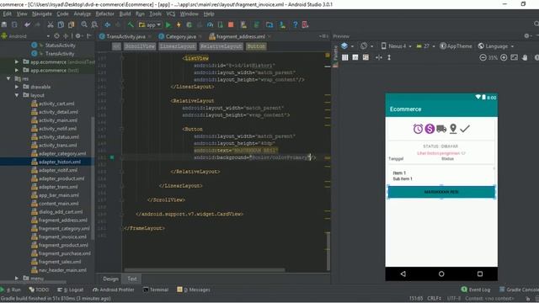This screenshot has height=303, width=539.
Task: Click the Replace icon beside Find
Action: (x=94, y=24)
